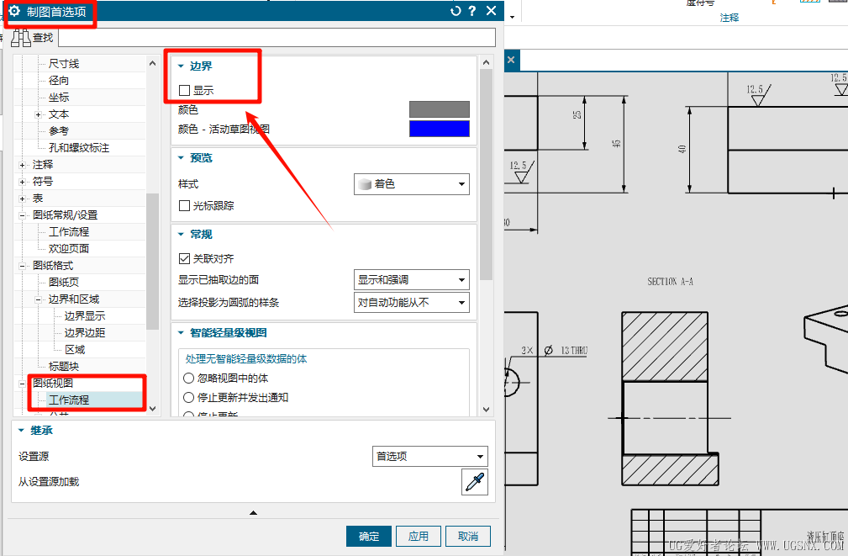Uncheck the 关联对齐 checkbox

coord(184,259)
